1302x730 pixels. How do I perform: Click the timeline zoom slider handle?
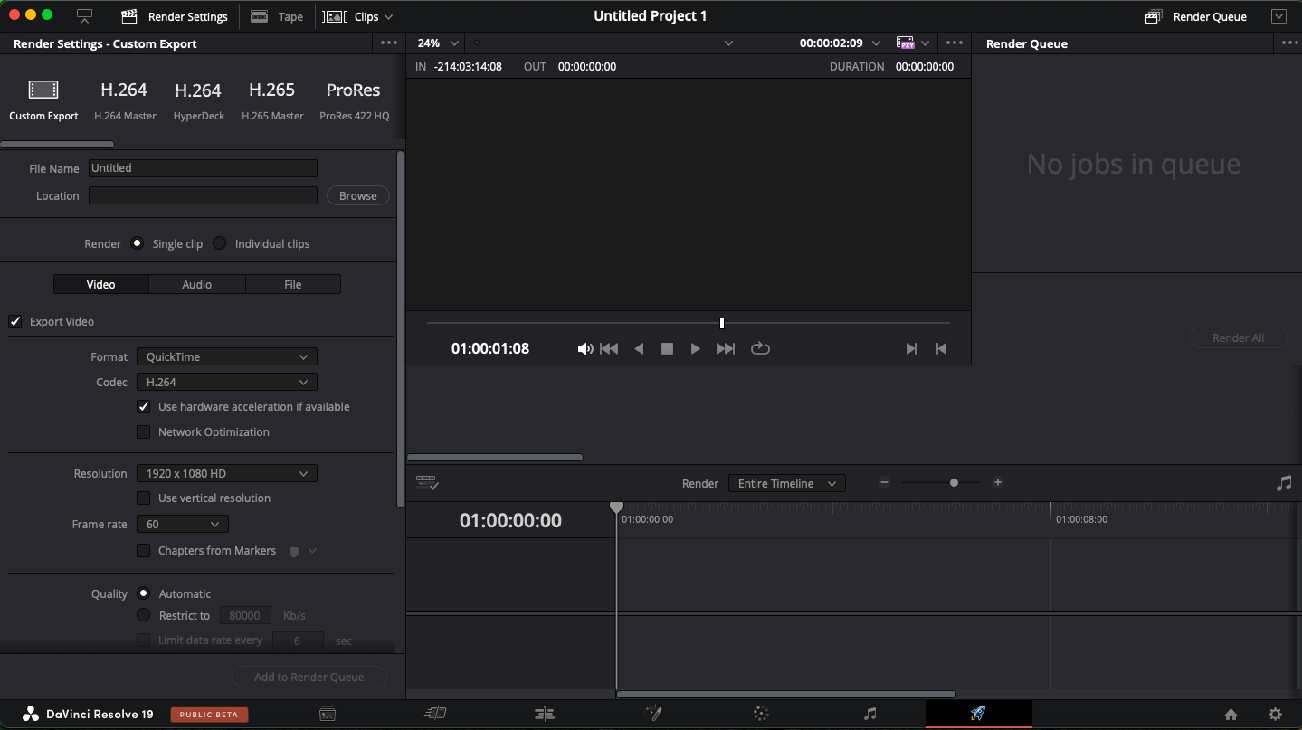point(954,483)
